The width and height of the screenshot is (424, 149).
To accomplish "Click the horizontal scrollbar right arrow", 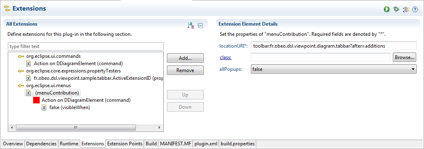I will (x=160, y=127).
